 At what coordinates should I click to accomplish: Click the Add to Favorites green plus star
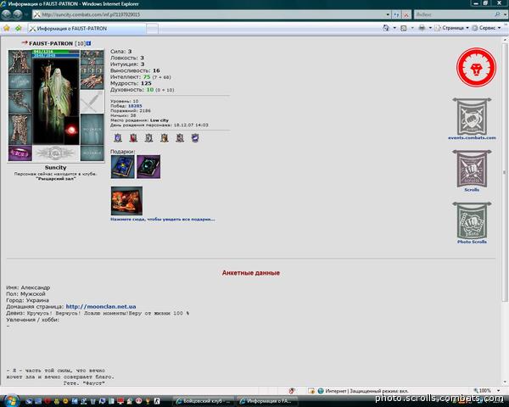[x=18, y=28]
